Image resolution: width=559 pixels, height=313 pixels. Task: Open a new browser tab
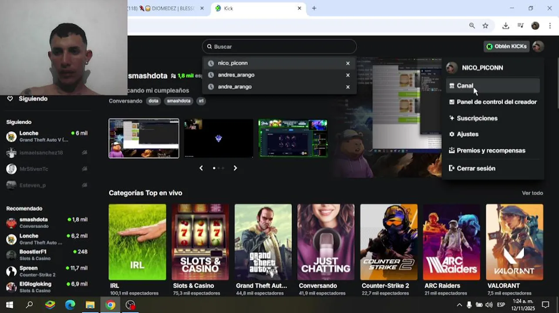(x=314, y=8)
